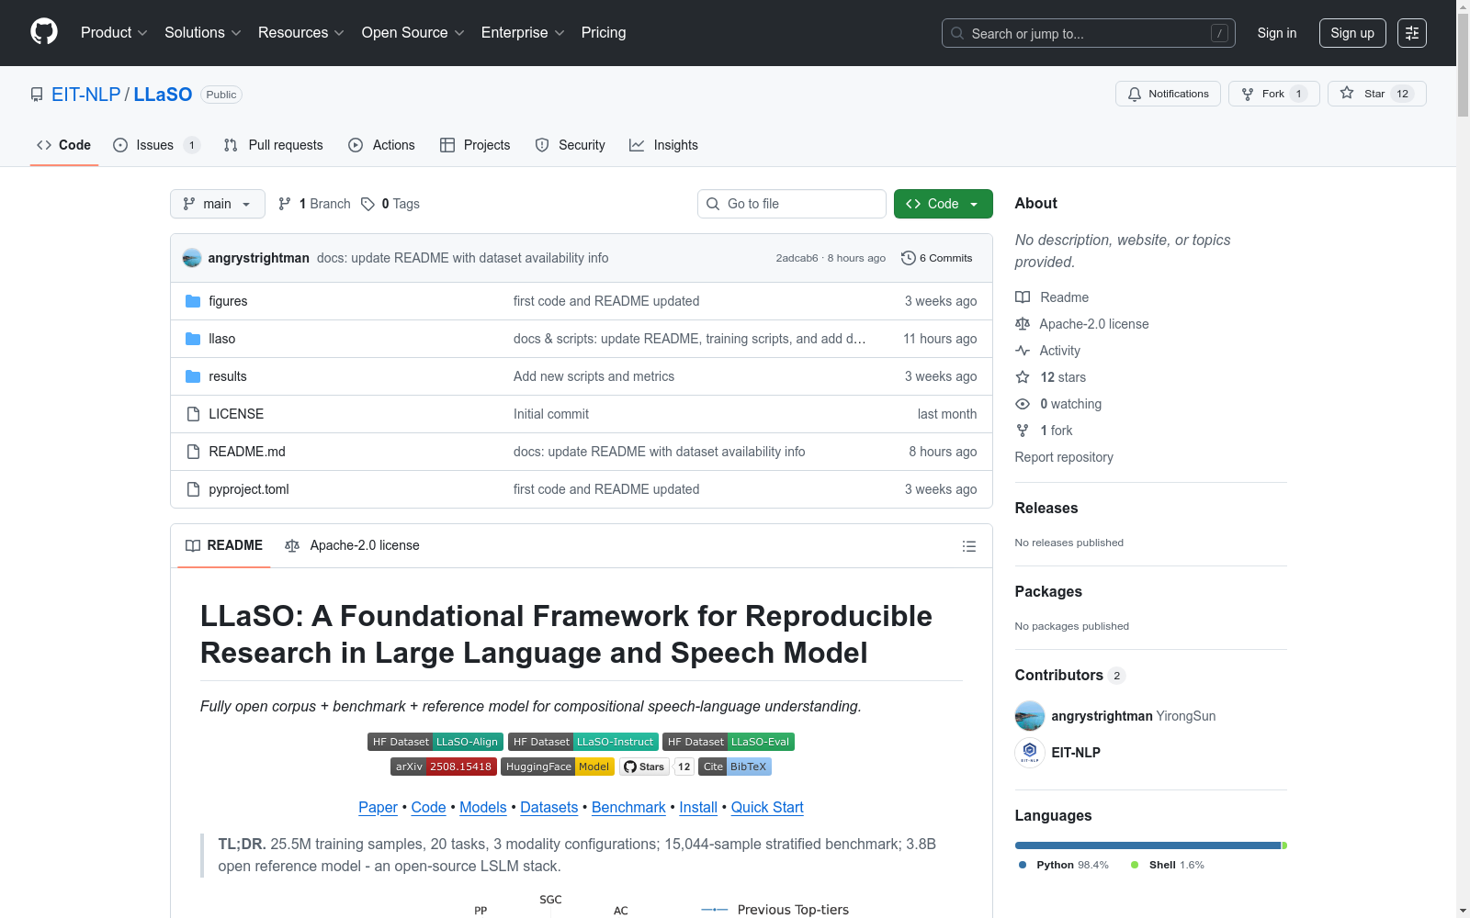1470x918 pixels.
Task: Click the Python segment of the language bar
Action: click(x=1148, y=845)
